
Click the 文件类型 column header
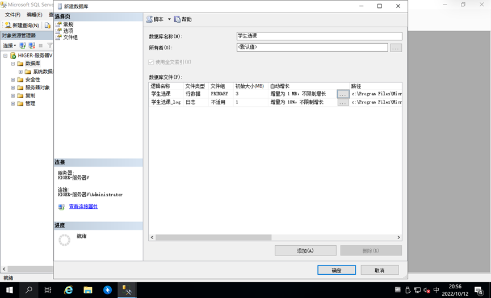[196, 86]
